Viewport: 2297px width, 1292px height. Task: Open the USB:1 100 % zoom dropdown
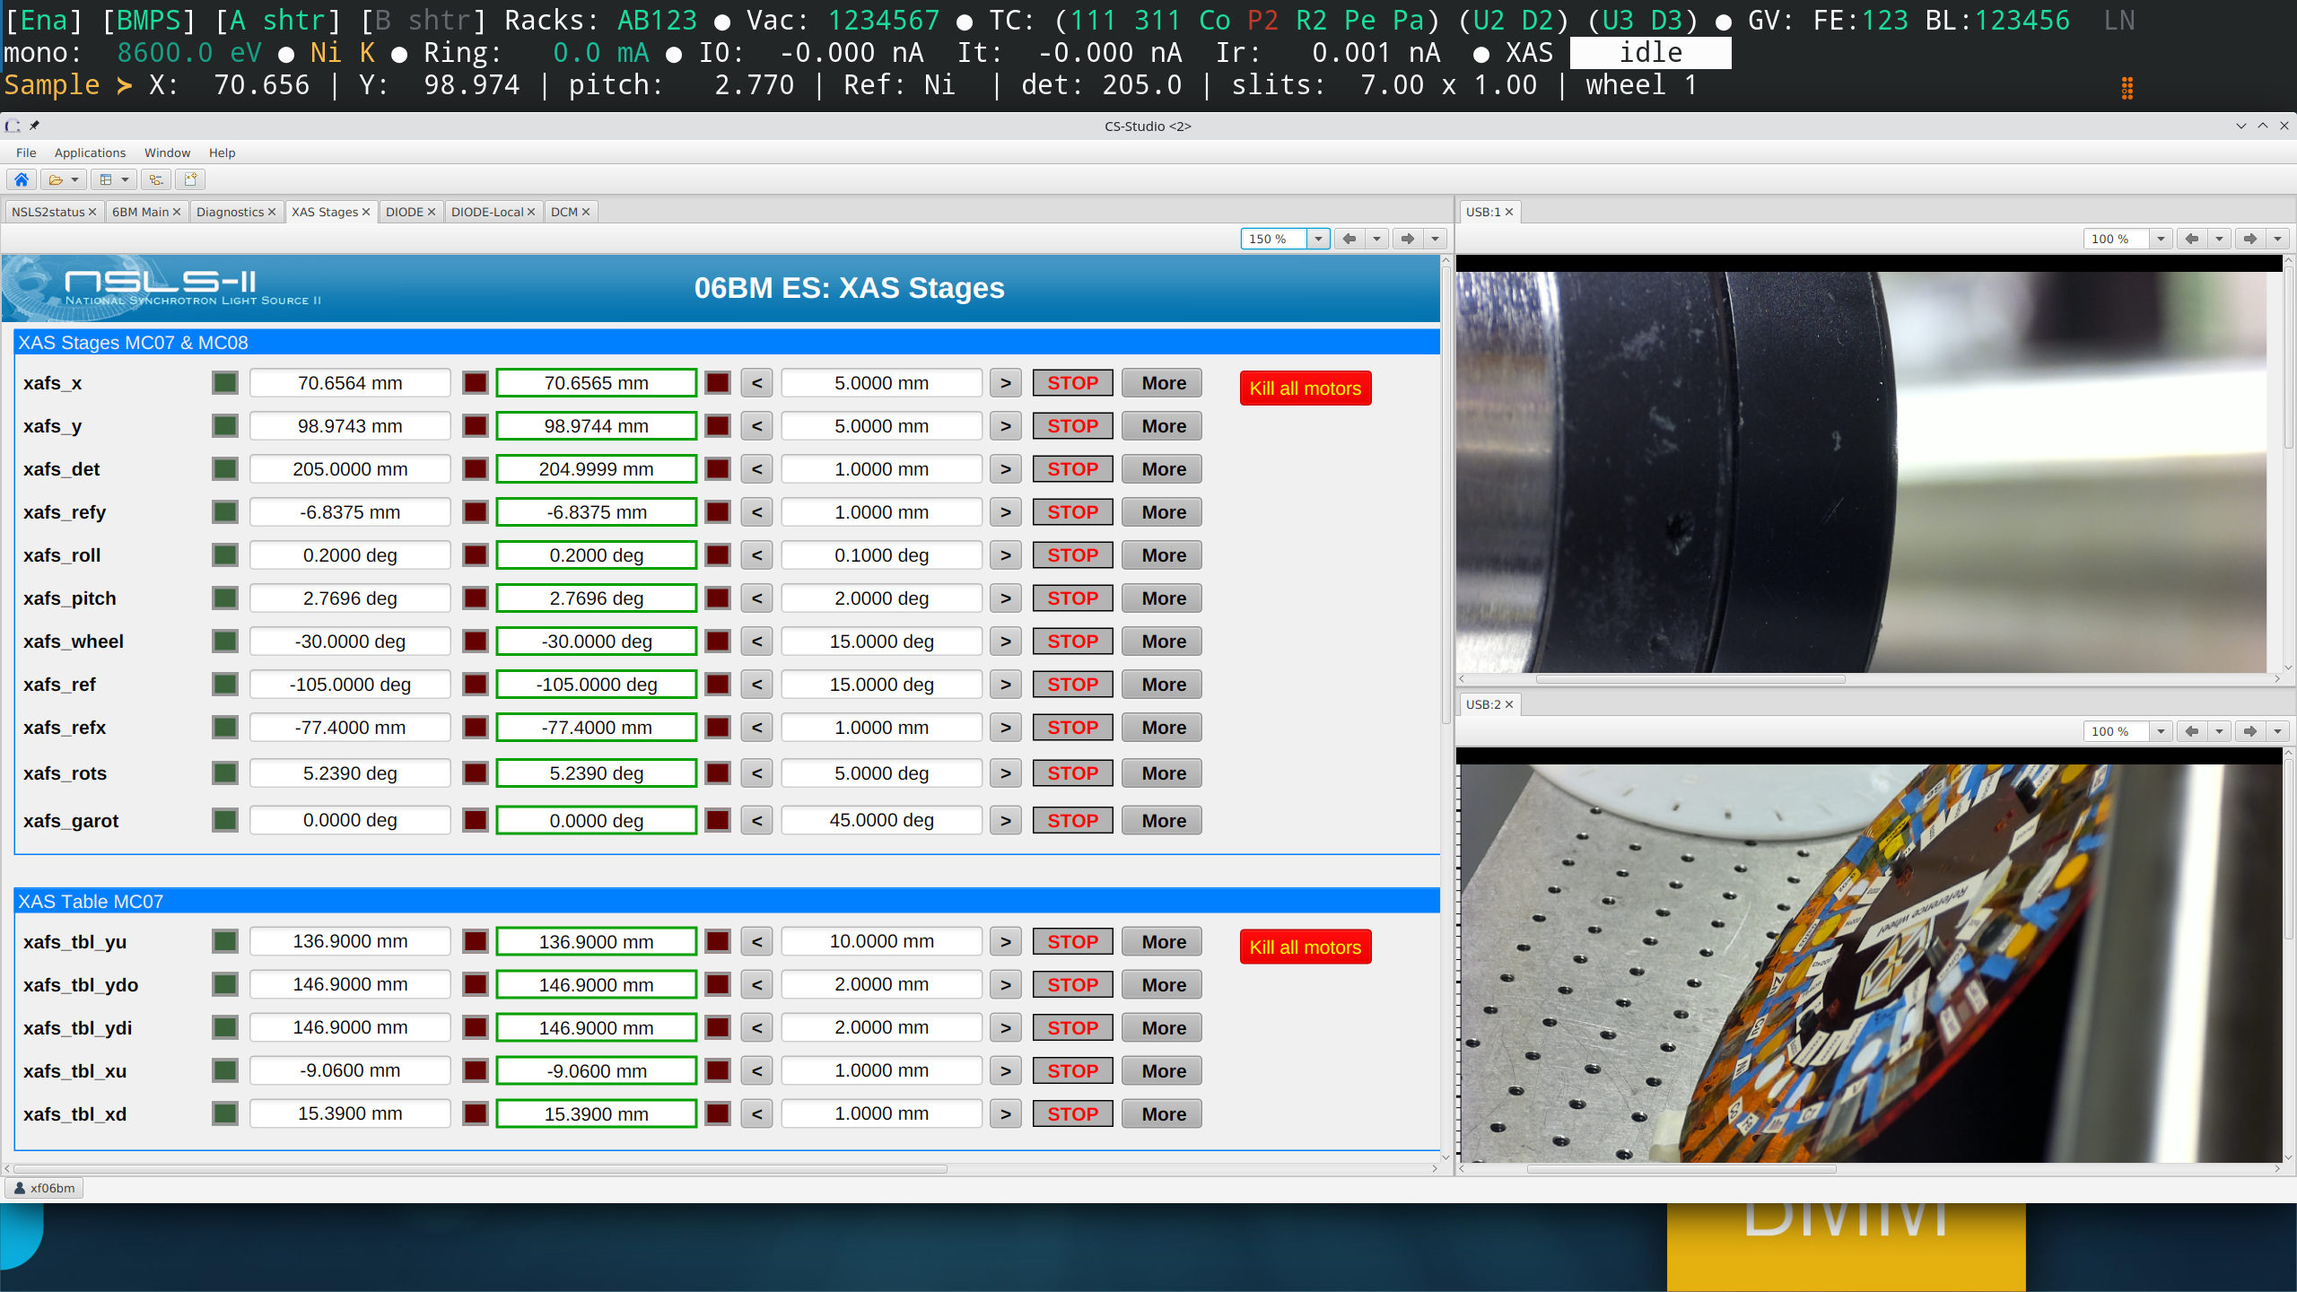[2161, 239]
